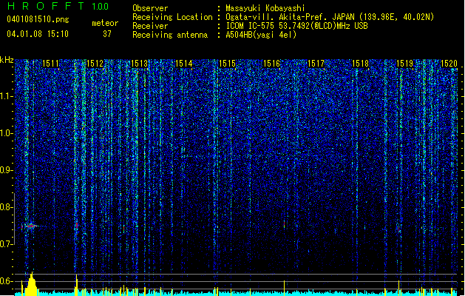Click the 1511 time marker
This screenshot has height=296, width=465.
point(50,64)
